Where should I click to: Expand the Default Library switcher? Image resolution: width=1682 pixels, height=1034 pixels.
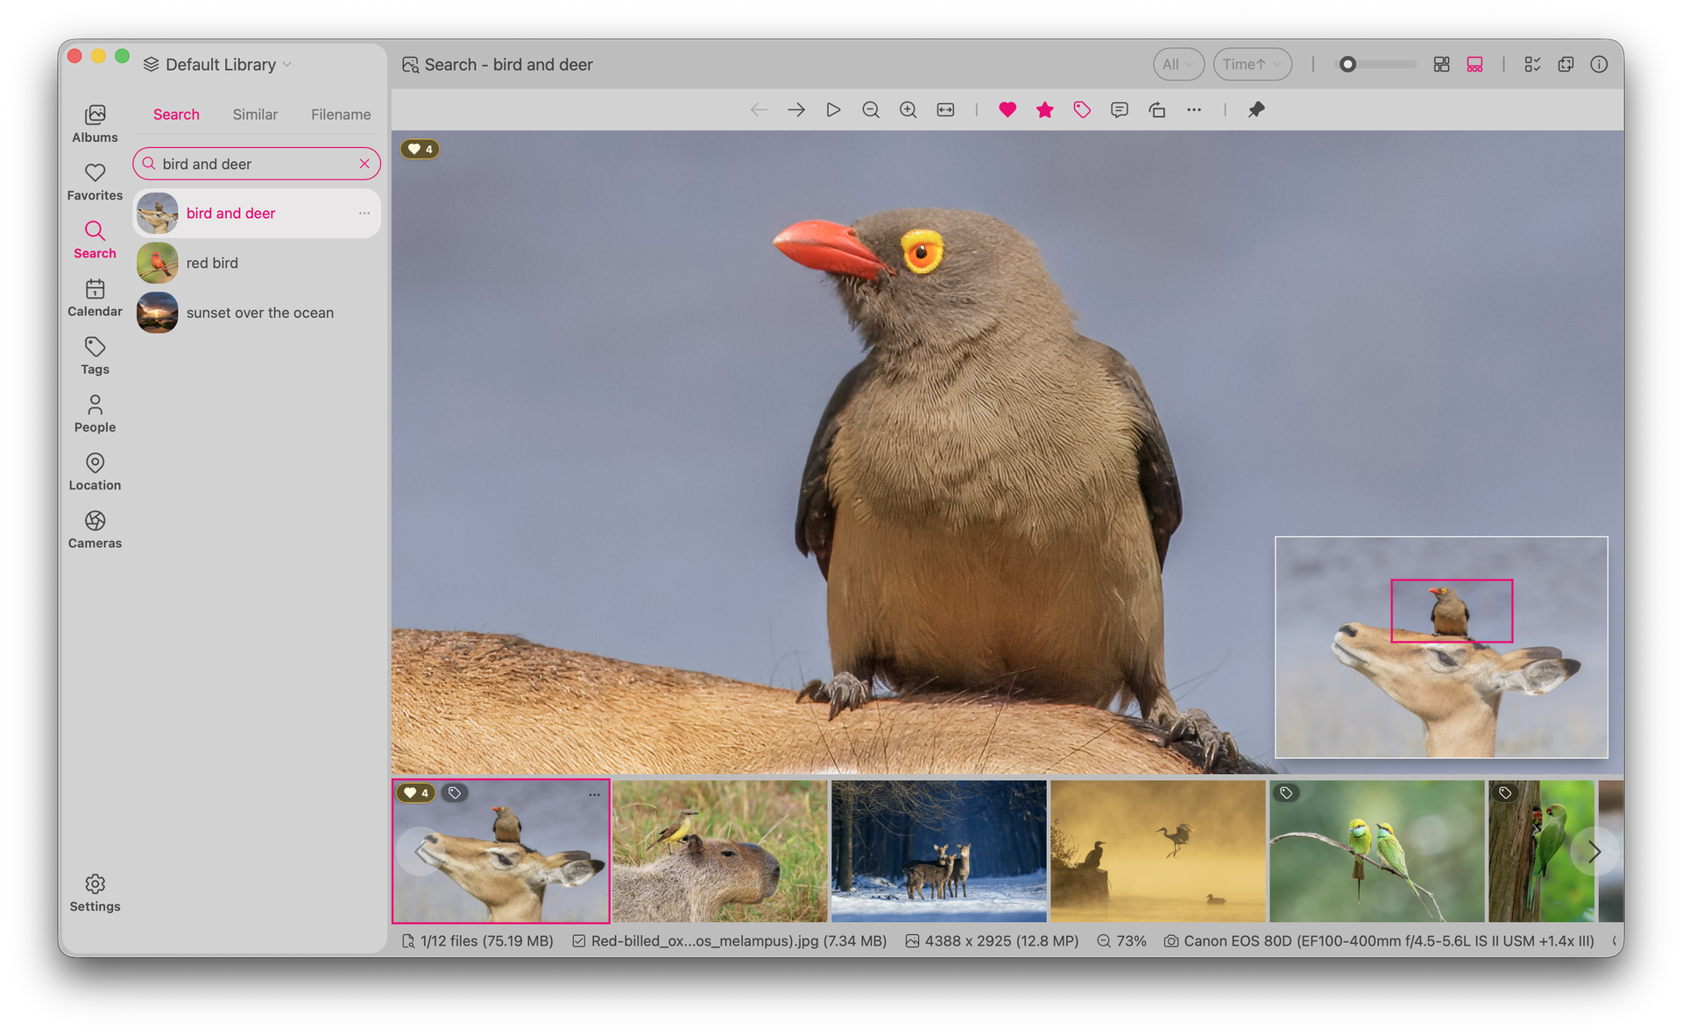[216, 64]
